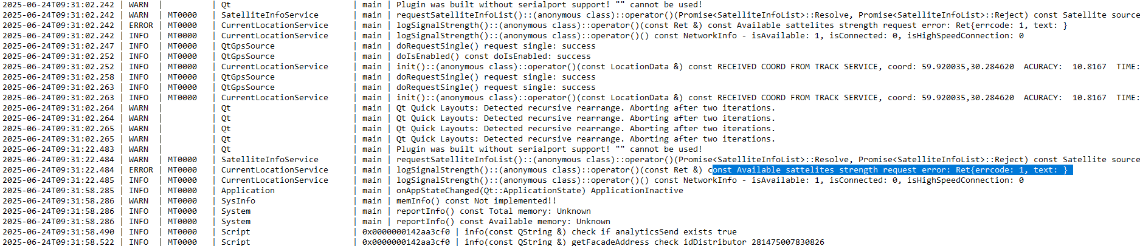This screenshot has width=1140, height=246.
Task: Select timestamp 09:31:02.258
Action: tap(58, 77)
